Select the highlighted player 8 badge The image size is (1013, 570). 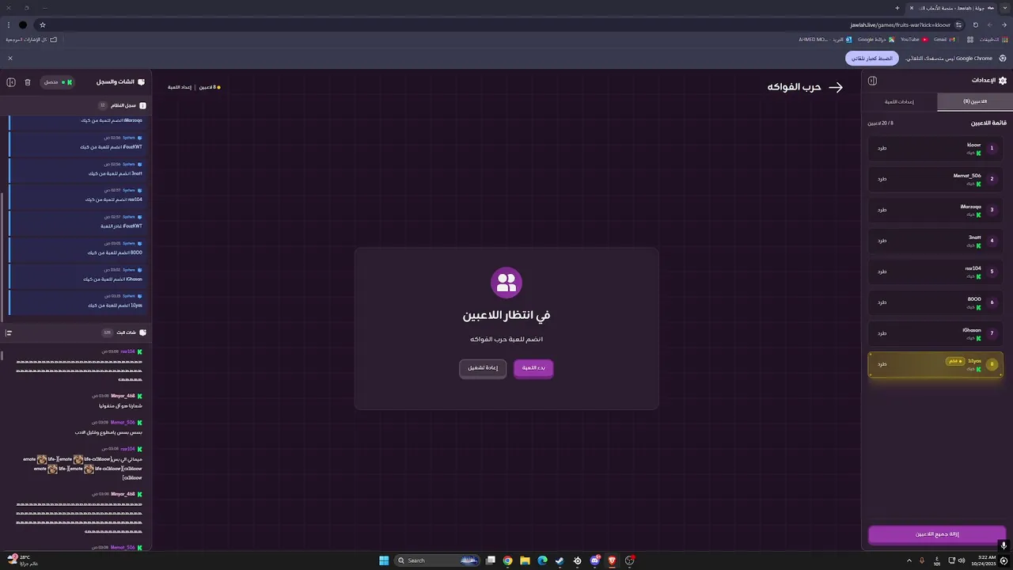point(992,364)
